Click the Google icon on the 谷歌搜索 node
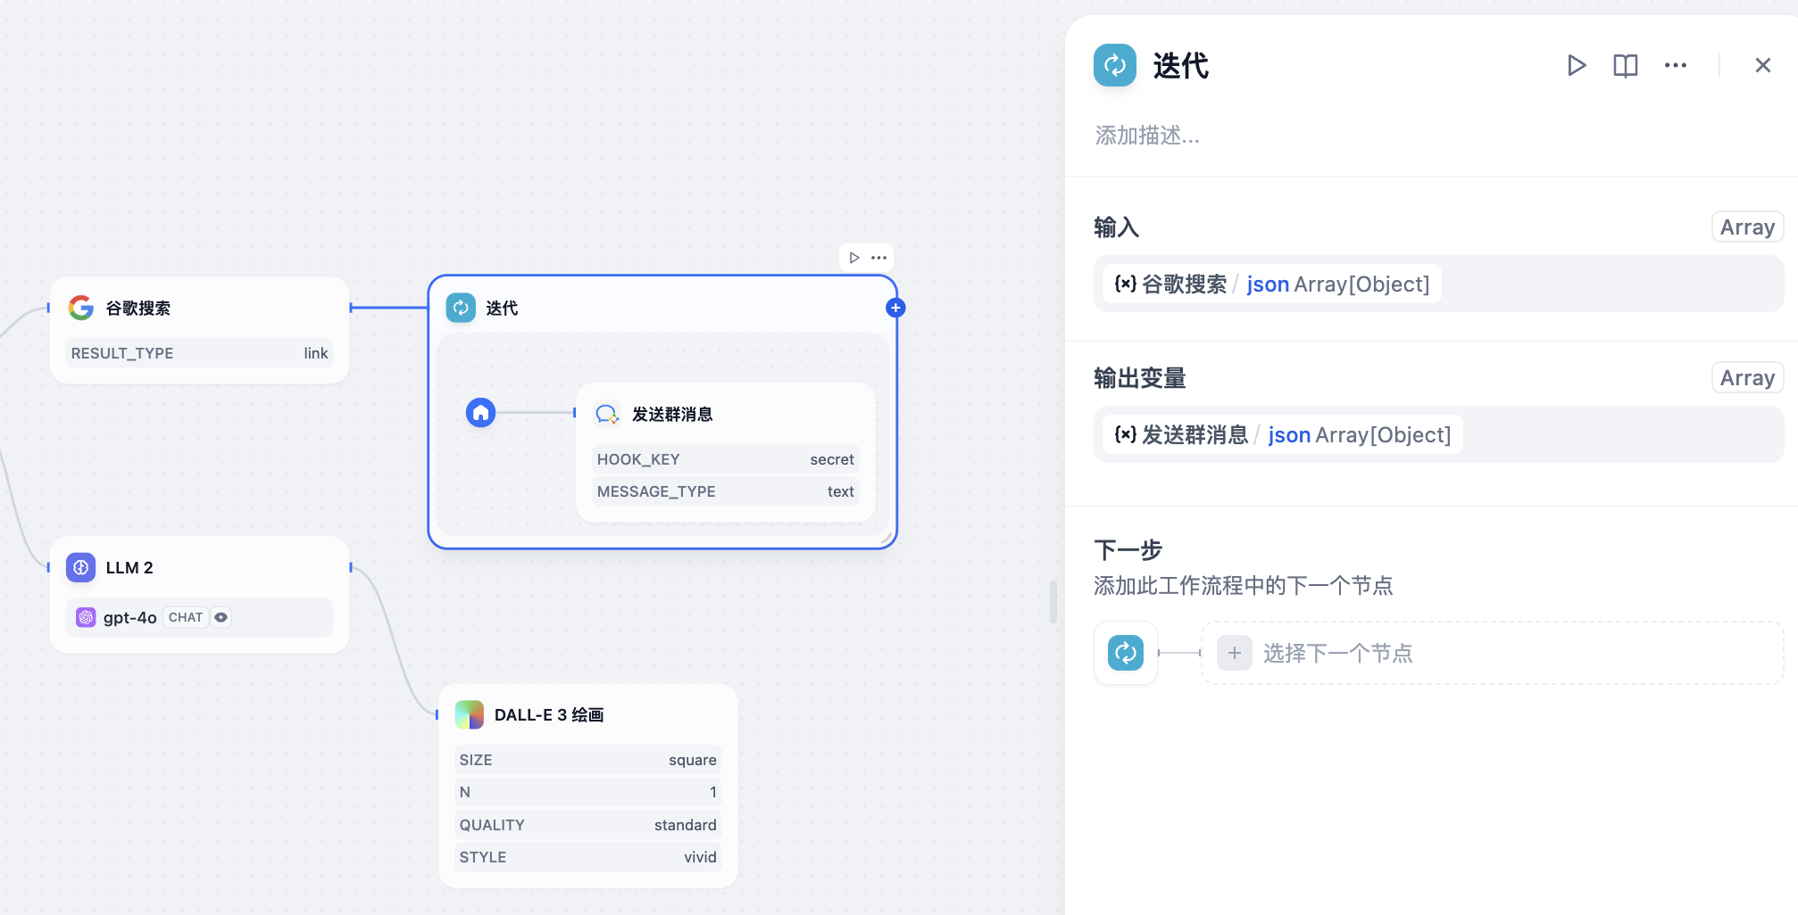Viewport: 1798px width, 915px height. click(80, 308)
